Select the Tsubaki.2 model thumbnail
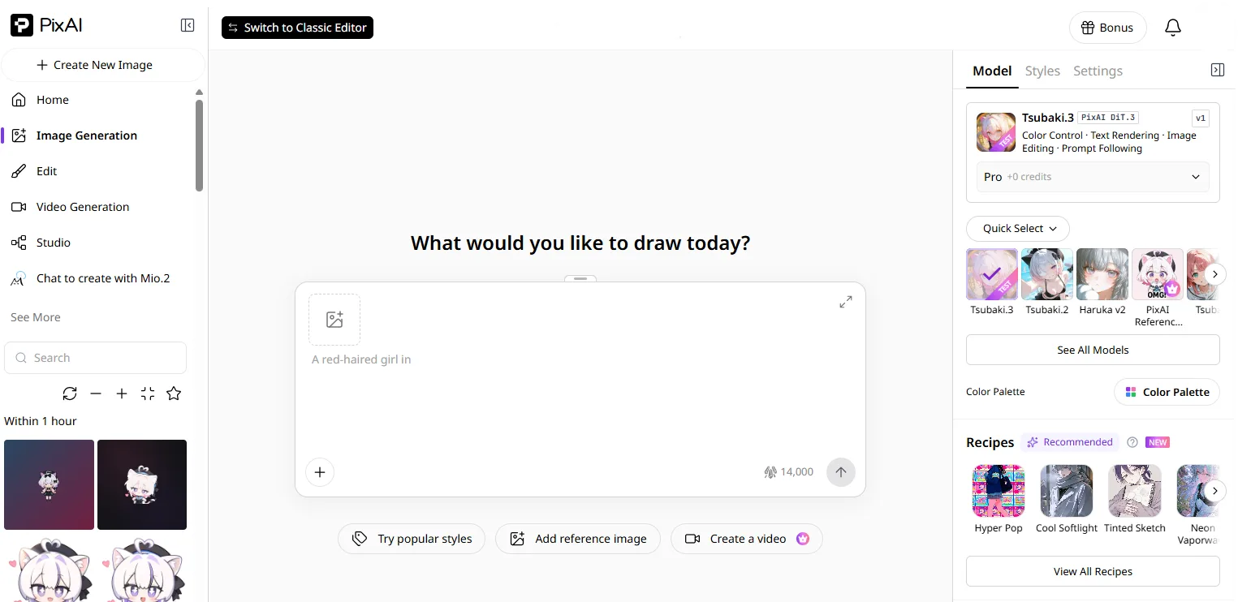Viewport: 1238px width, 602px height. pos(1047,274)
